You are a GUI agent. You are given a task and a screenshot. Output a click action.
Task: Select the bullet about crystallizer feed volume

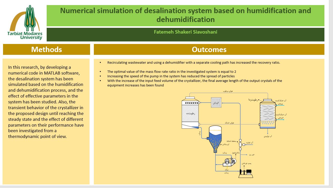pos(194,83)
